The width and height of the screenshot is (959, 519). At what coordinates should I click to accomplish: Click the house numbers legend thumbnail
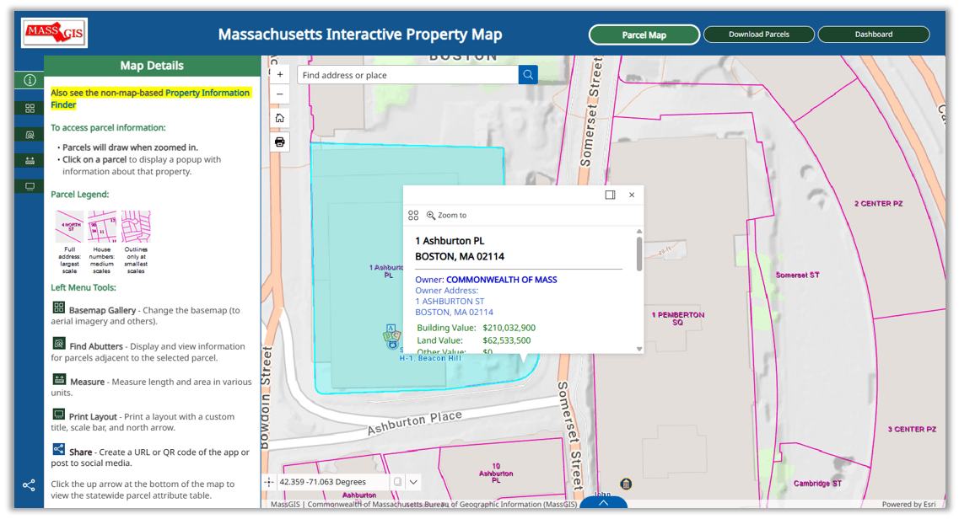click(102, 227)
